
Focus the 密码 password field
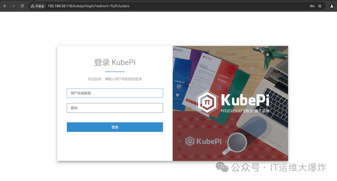tap(115, 108)
